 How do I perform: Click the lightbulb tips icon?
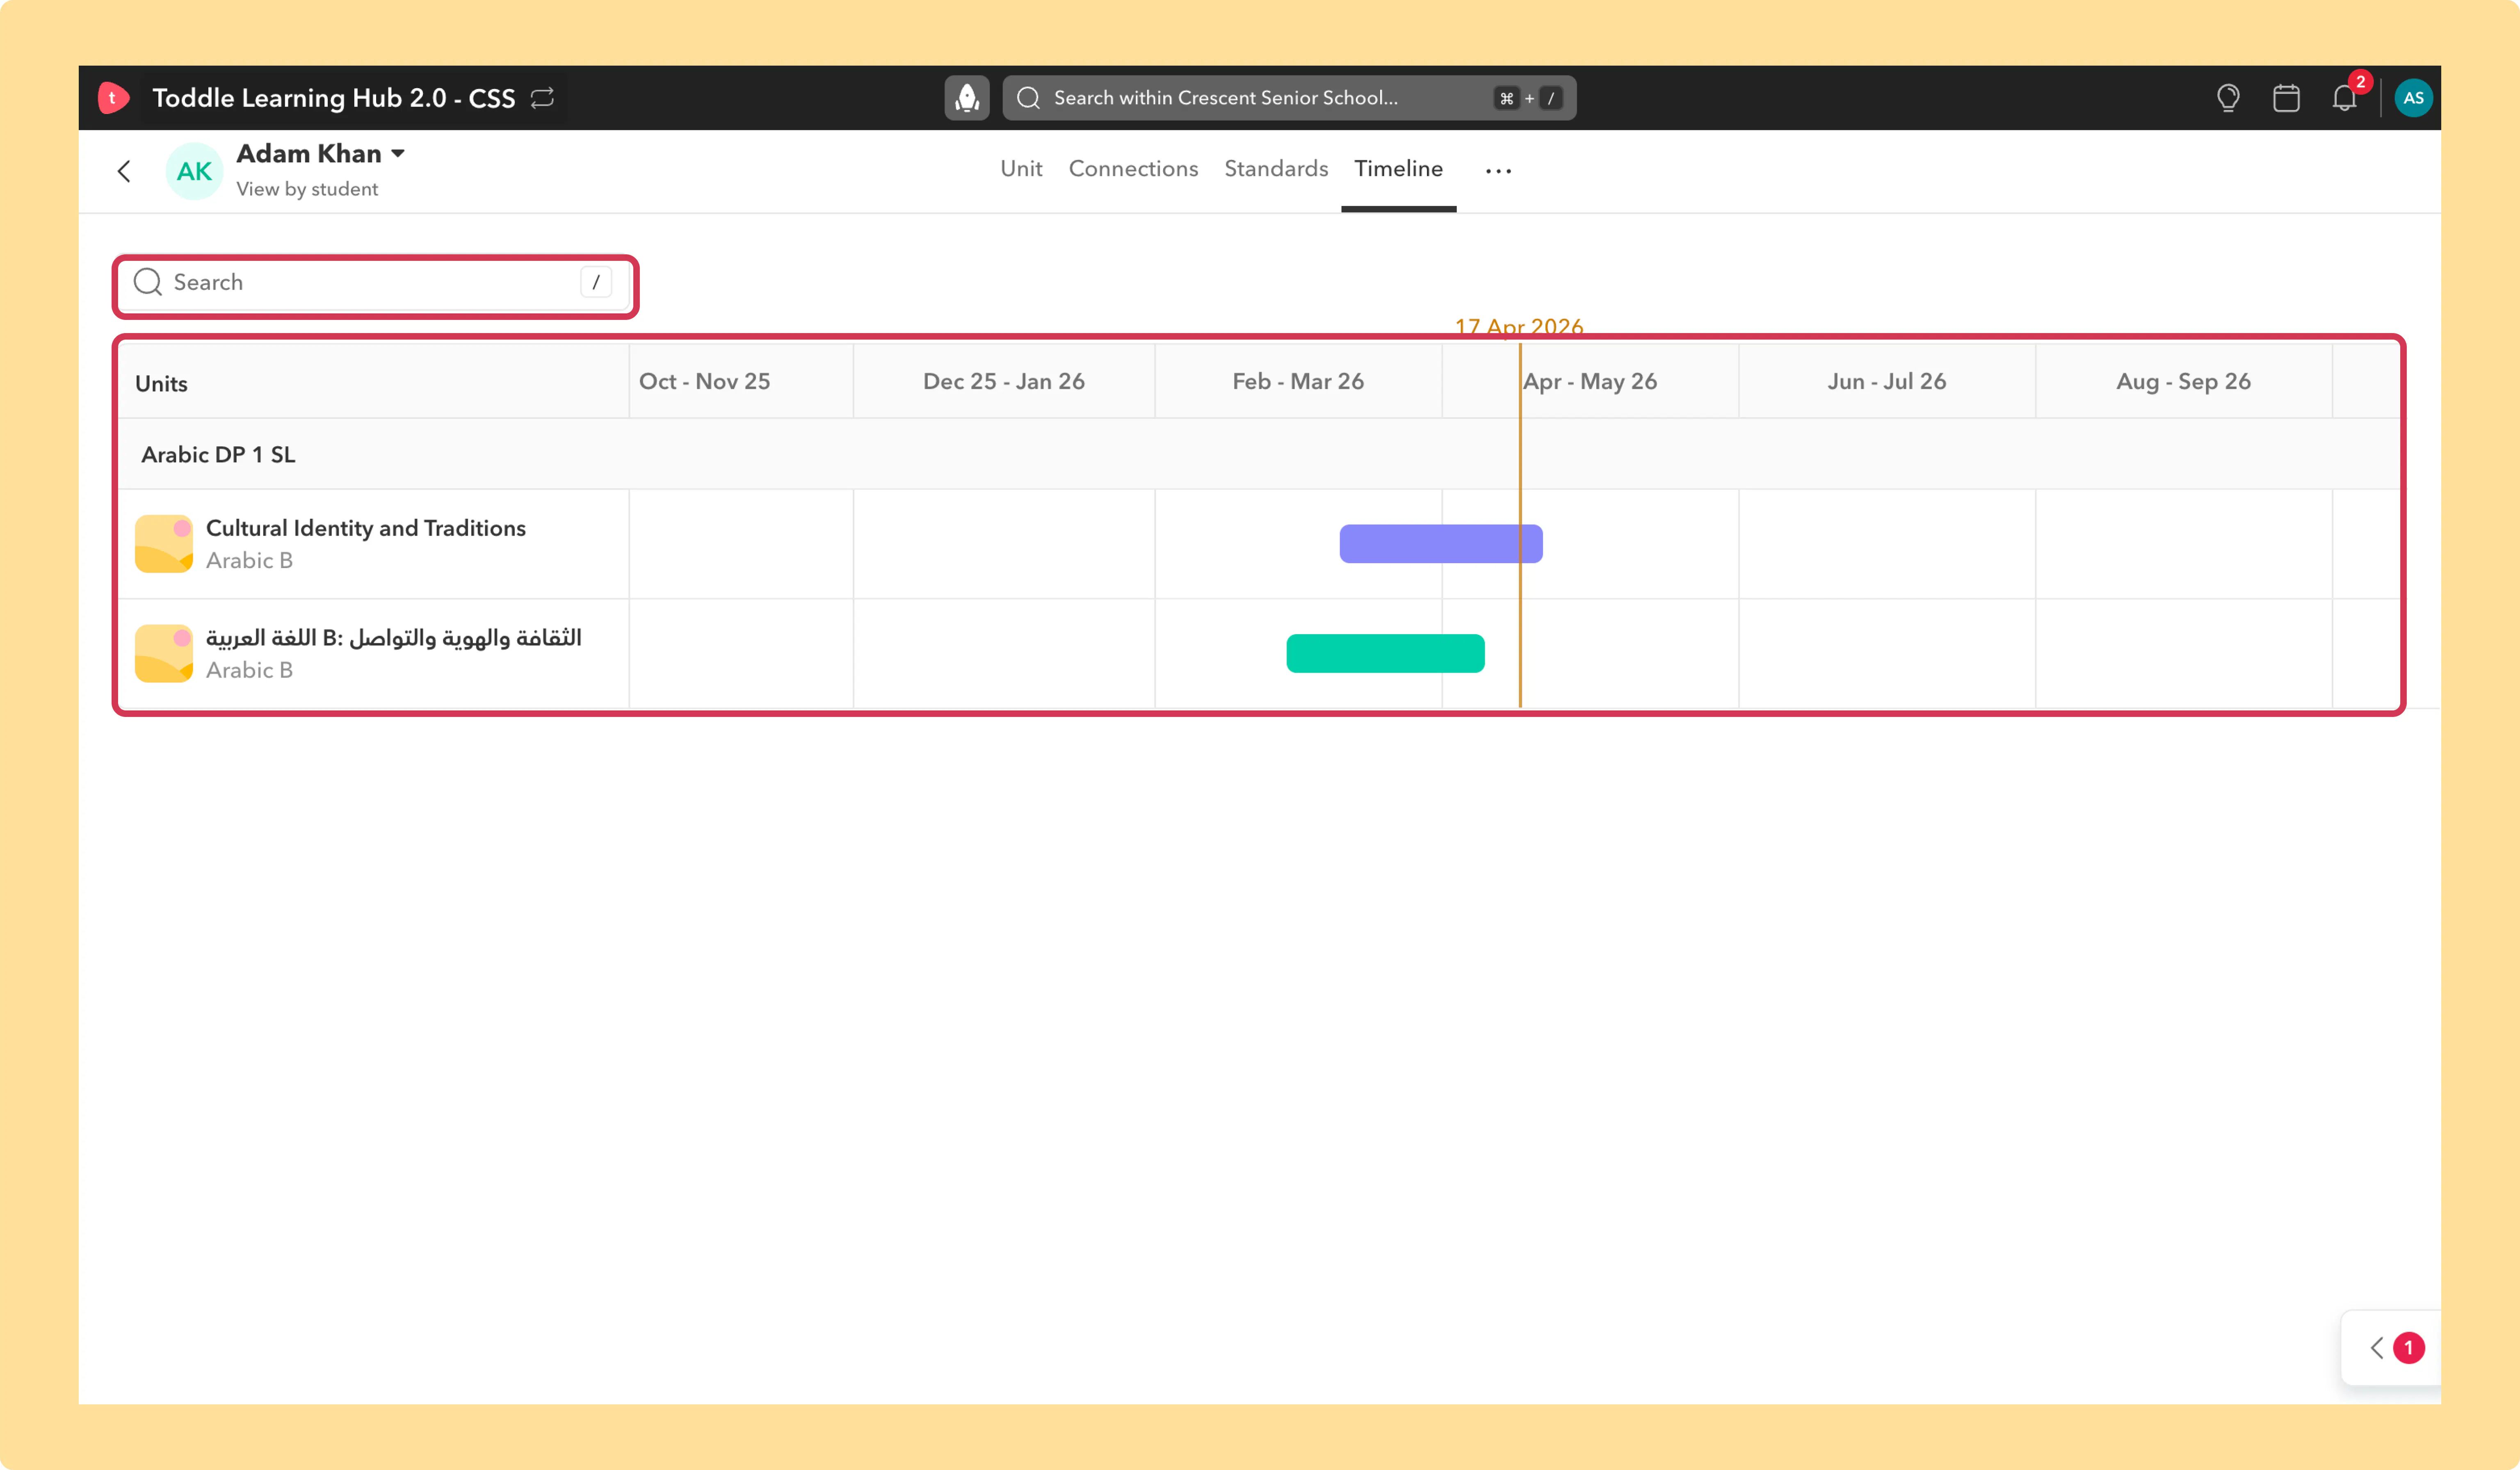2228,98
